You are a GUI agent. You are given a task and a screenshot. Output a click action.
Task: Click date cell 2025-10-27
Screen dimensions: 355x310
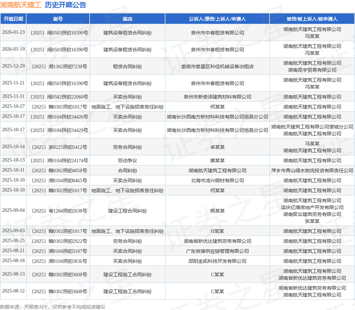tap(13, 106)
